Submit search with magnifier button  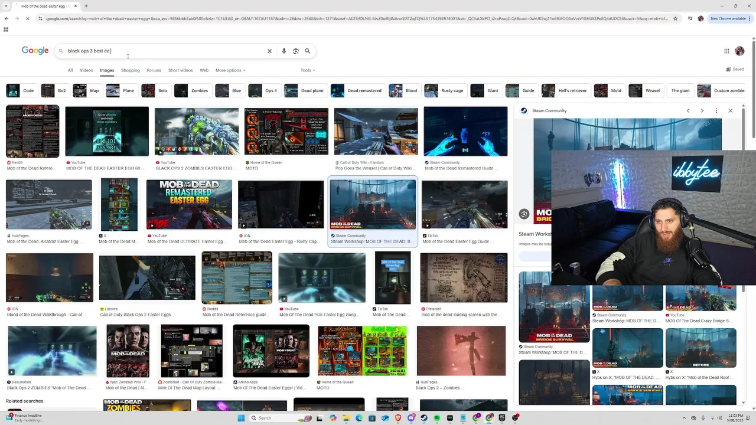[x=308, y=51]
